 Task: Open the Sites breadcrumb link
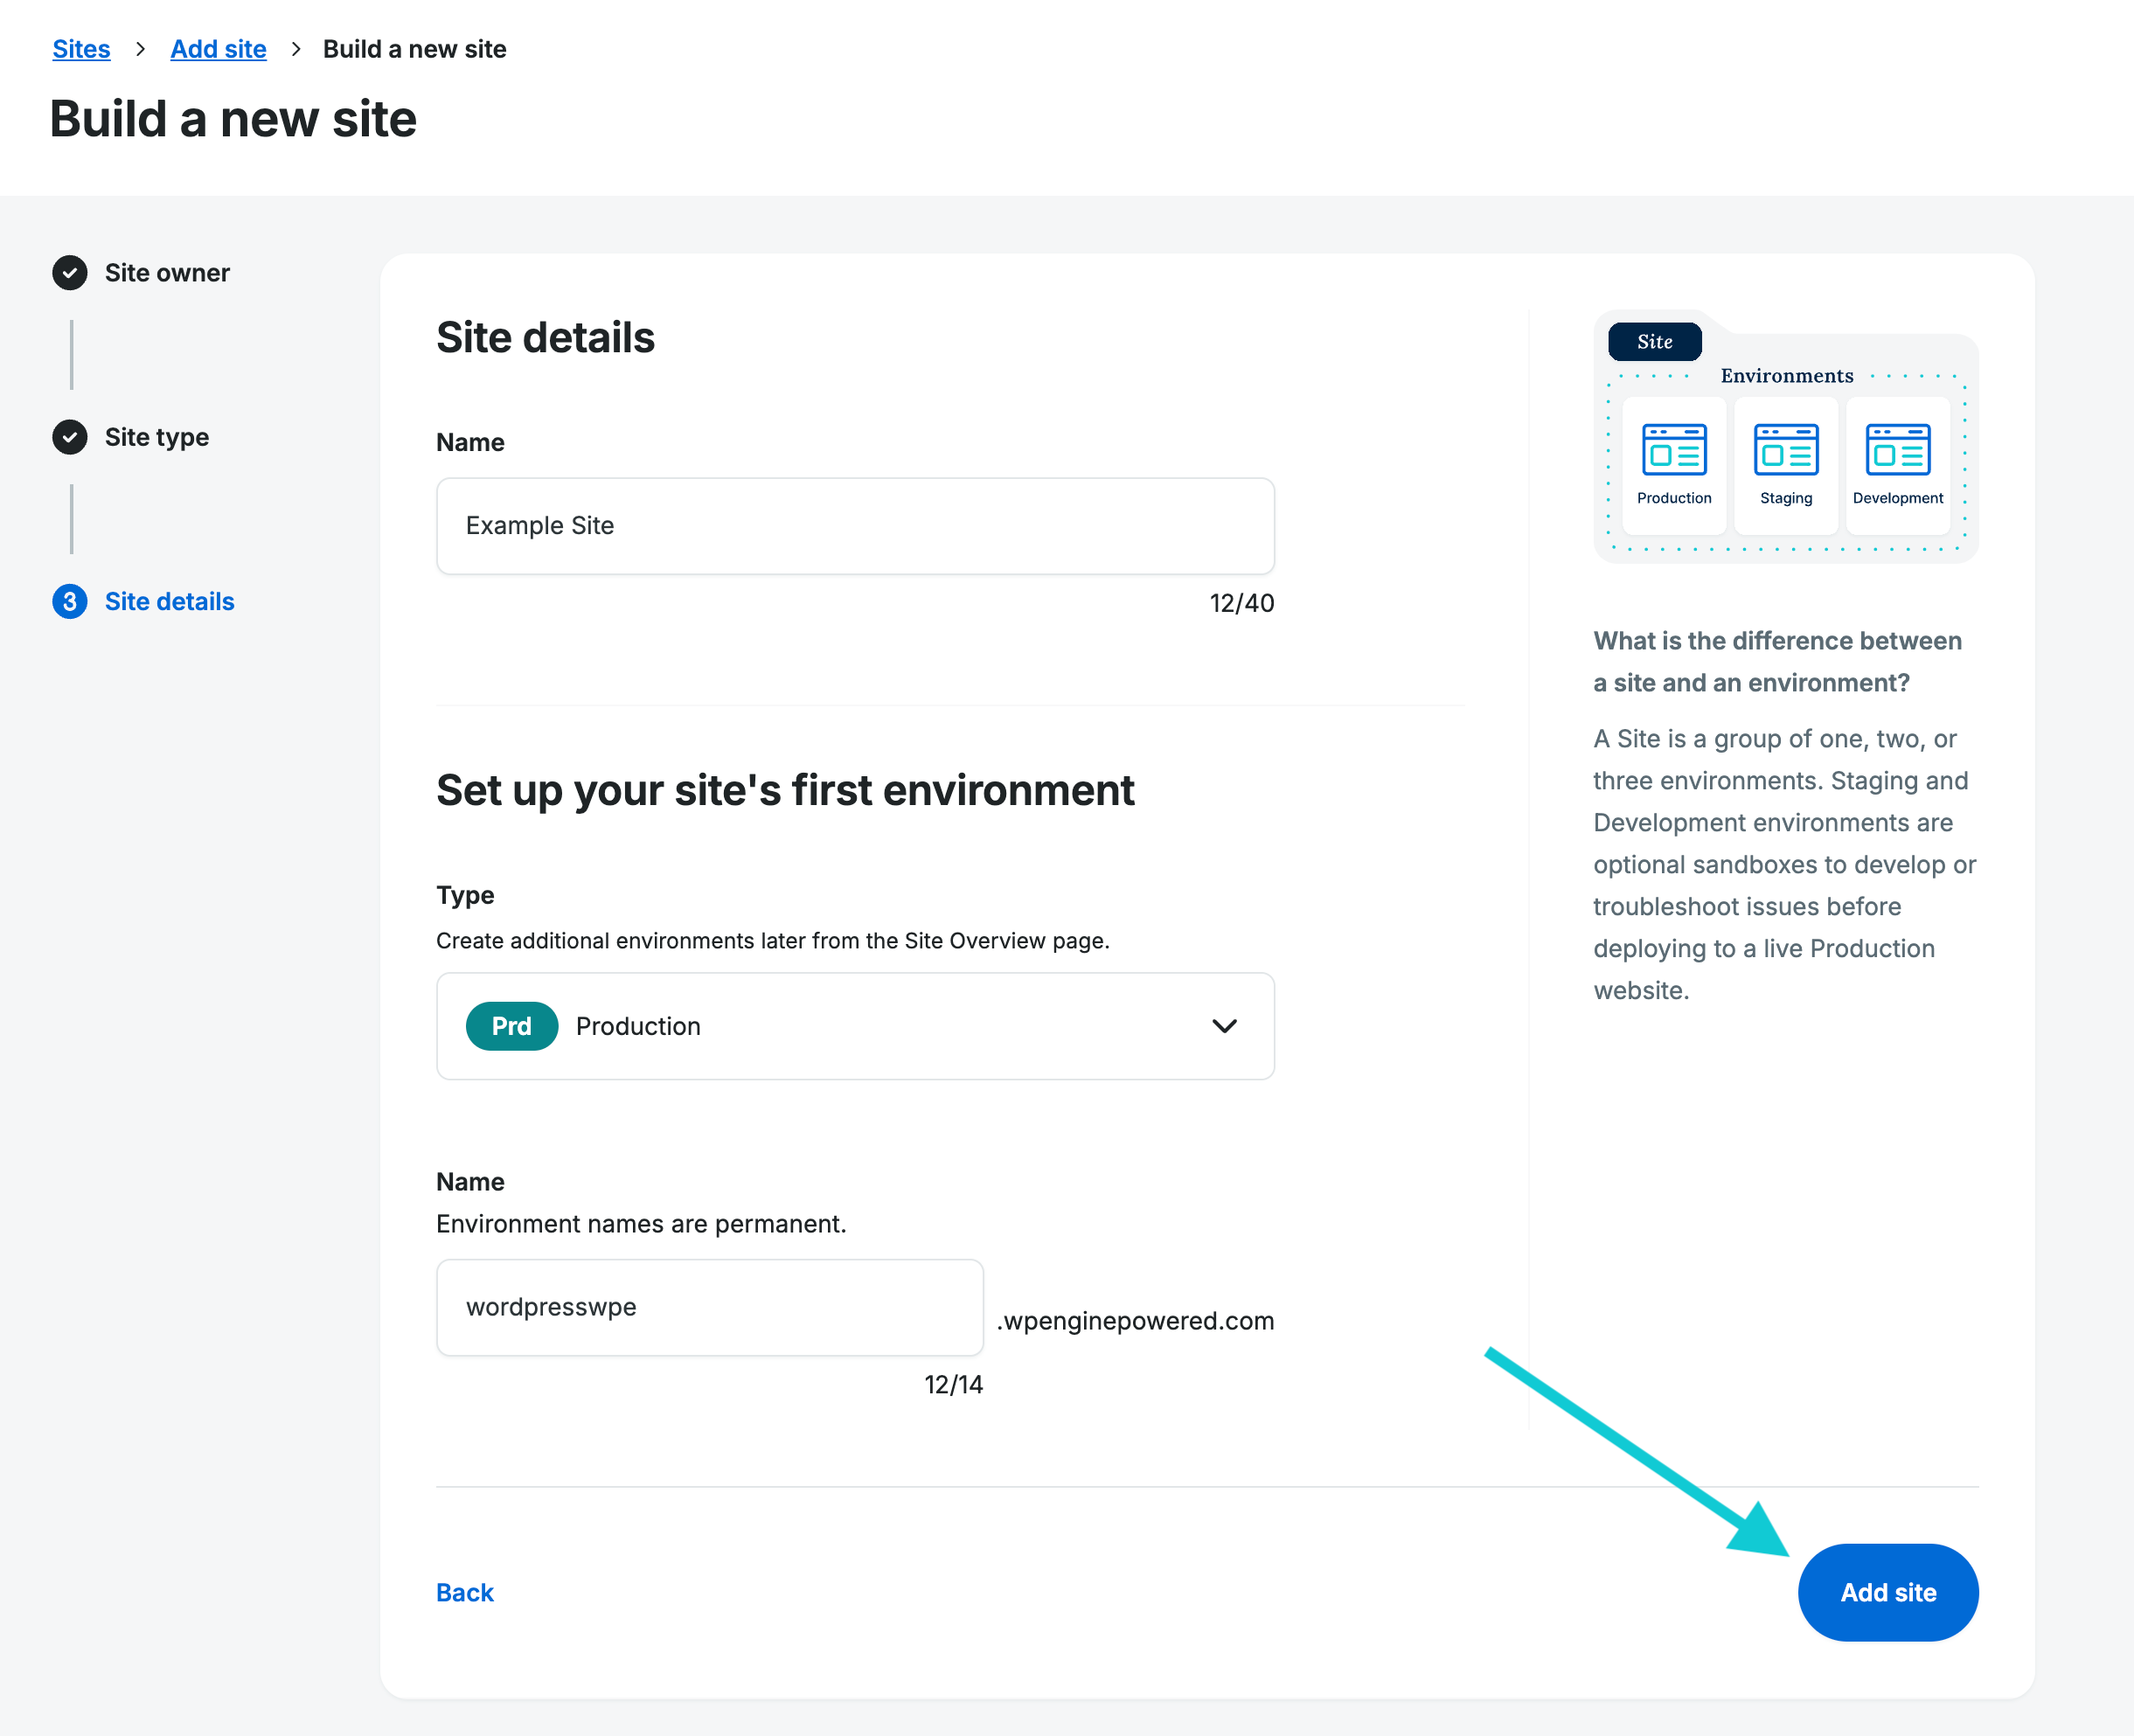[x=81, y=49]
